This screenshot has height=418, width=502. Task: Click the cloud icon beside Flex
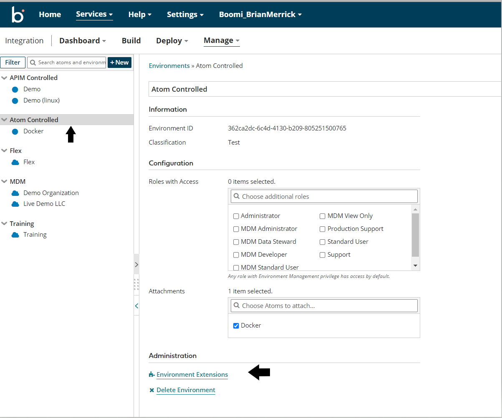[x=15, y=162]
